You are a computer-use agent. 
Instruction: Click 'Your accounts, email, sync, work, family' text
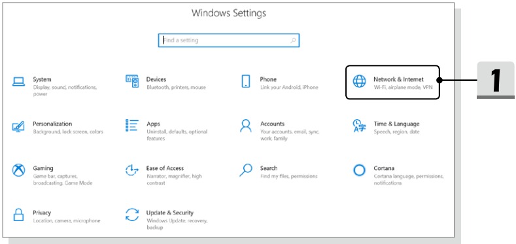coord(290,135)
